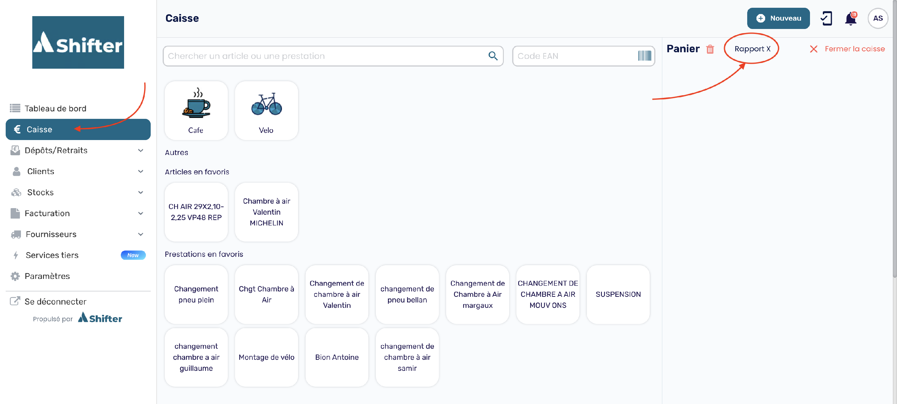Add the SUSPENSION service
This screenshot has width=897, height=404.
point(618,294)
